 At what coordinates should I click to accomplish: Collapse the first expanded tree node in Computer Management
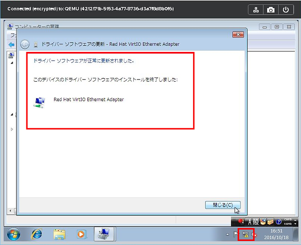[12, 63]
